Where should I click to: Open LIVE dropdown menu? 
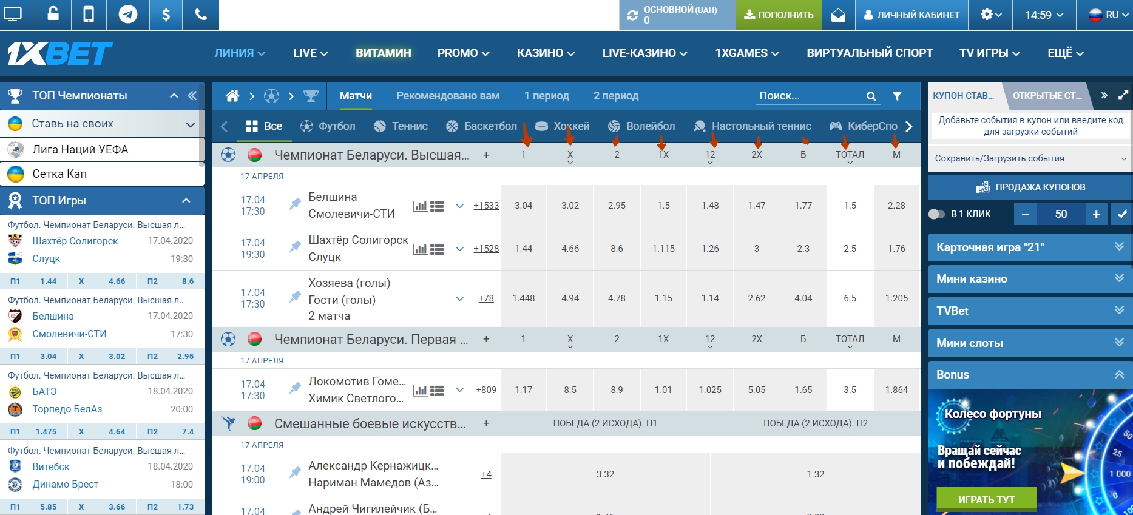pos(310,53)
